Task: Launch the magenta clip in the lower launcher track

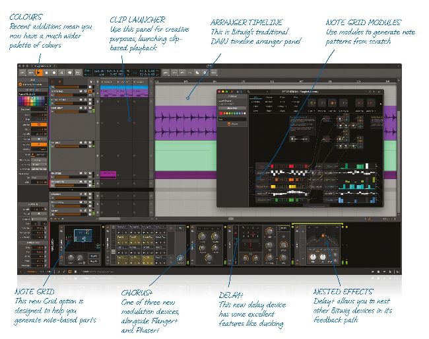Action: pos(108,174)
